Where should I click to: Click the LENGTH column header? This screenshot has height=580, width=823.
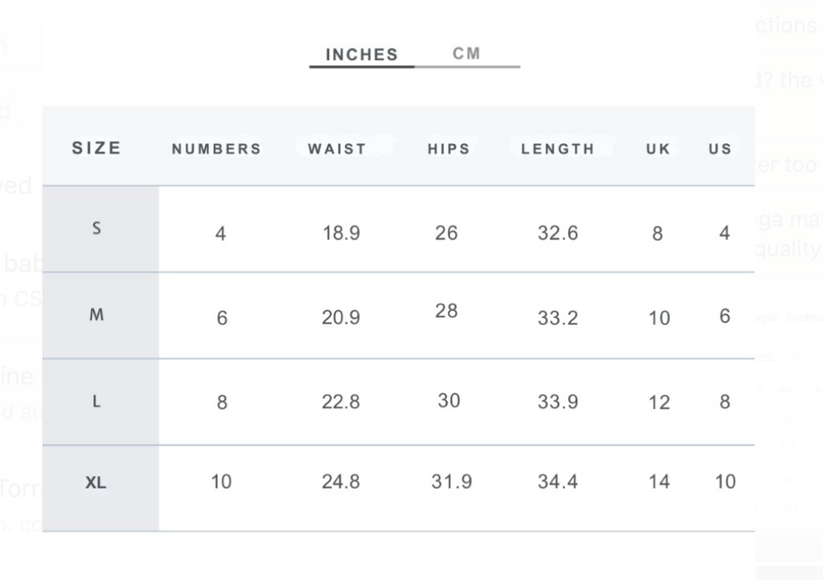[558, 149]
